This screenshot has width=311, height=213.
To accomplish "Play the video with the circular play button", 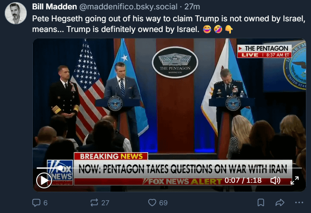I will [x=44, y=181].
